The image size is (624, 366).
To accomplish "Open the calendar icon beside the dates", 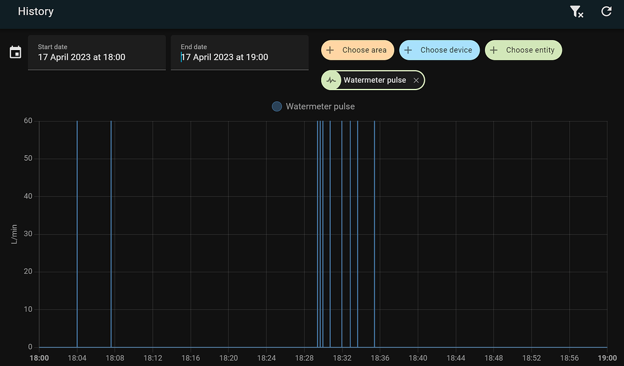I will pos(15,52).
